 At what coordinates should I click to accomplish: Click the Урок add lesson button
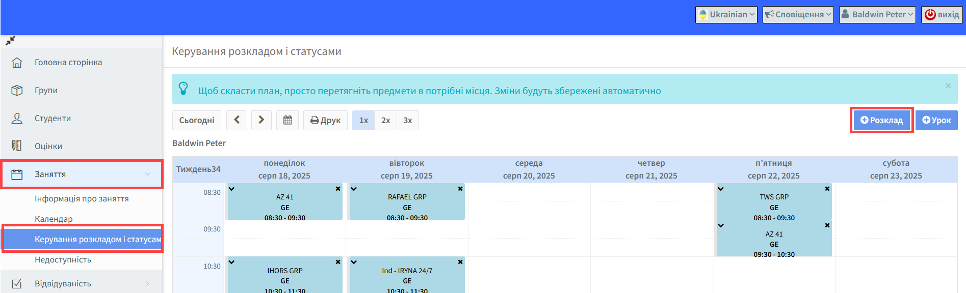pyautogui.click(x=936, y=120)
